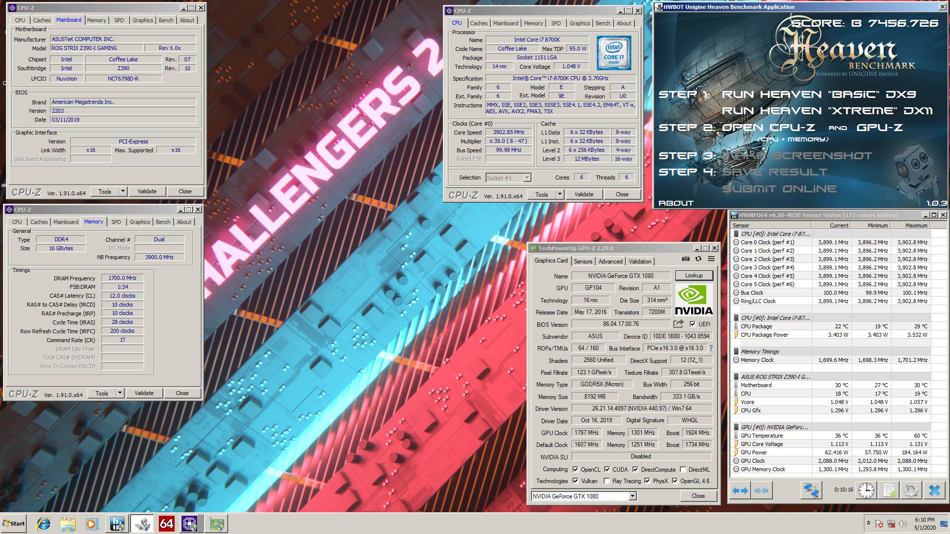
Task: Click RUN HEAVEN "XTREME" DX11 in HWBOT app
Action: (827, 111)
